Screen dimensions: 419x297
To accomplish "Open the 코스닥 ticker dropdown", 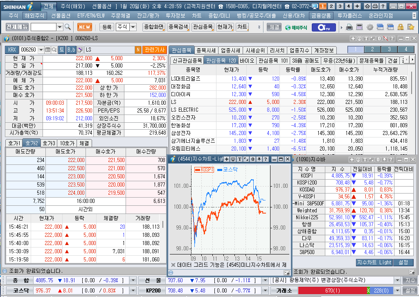I will tap(133, 290).
